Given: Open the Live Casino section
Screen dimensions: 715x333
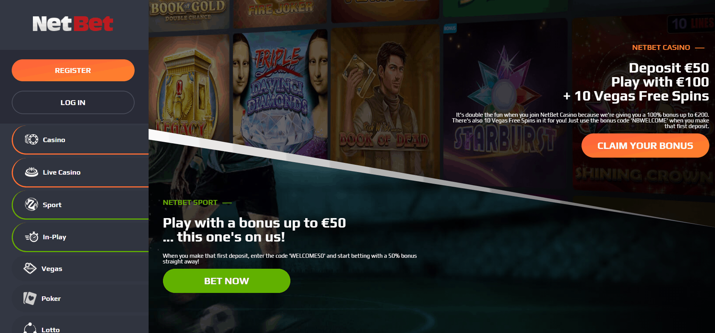Looking at the screenshot, I should point(80,172).
